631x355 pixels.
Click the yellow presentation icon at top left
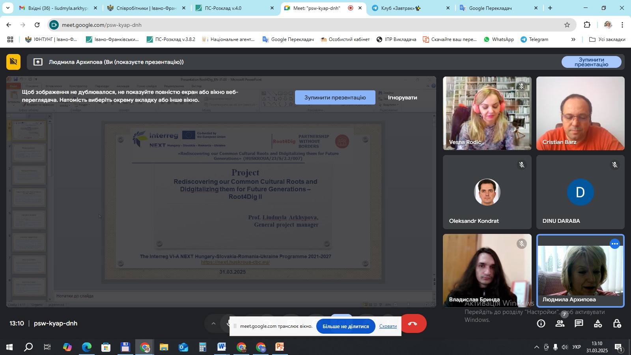13,62
